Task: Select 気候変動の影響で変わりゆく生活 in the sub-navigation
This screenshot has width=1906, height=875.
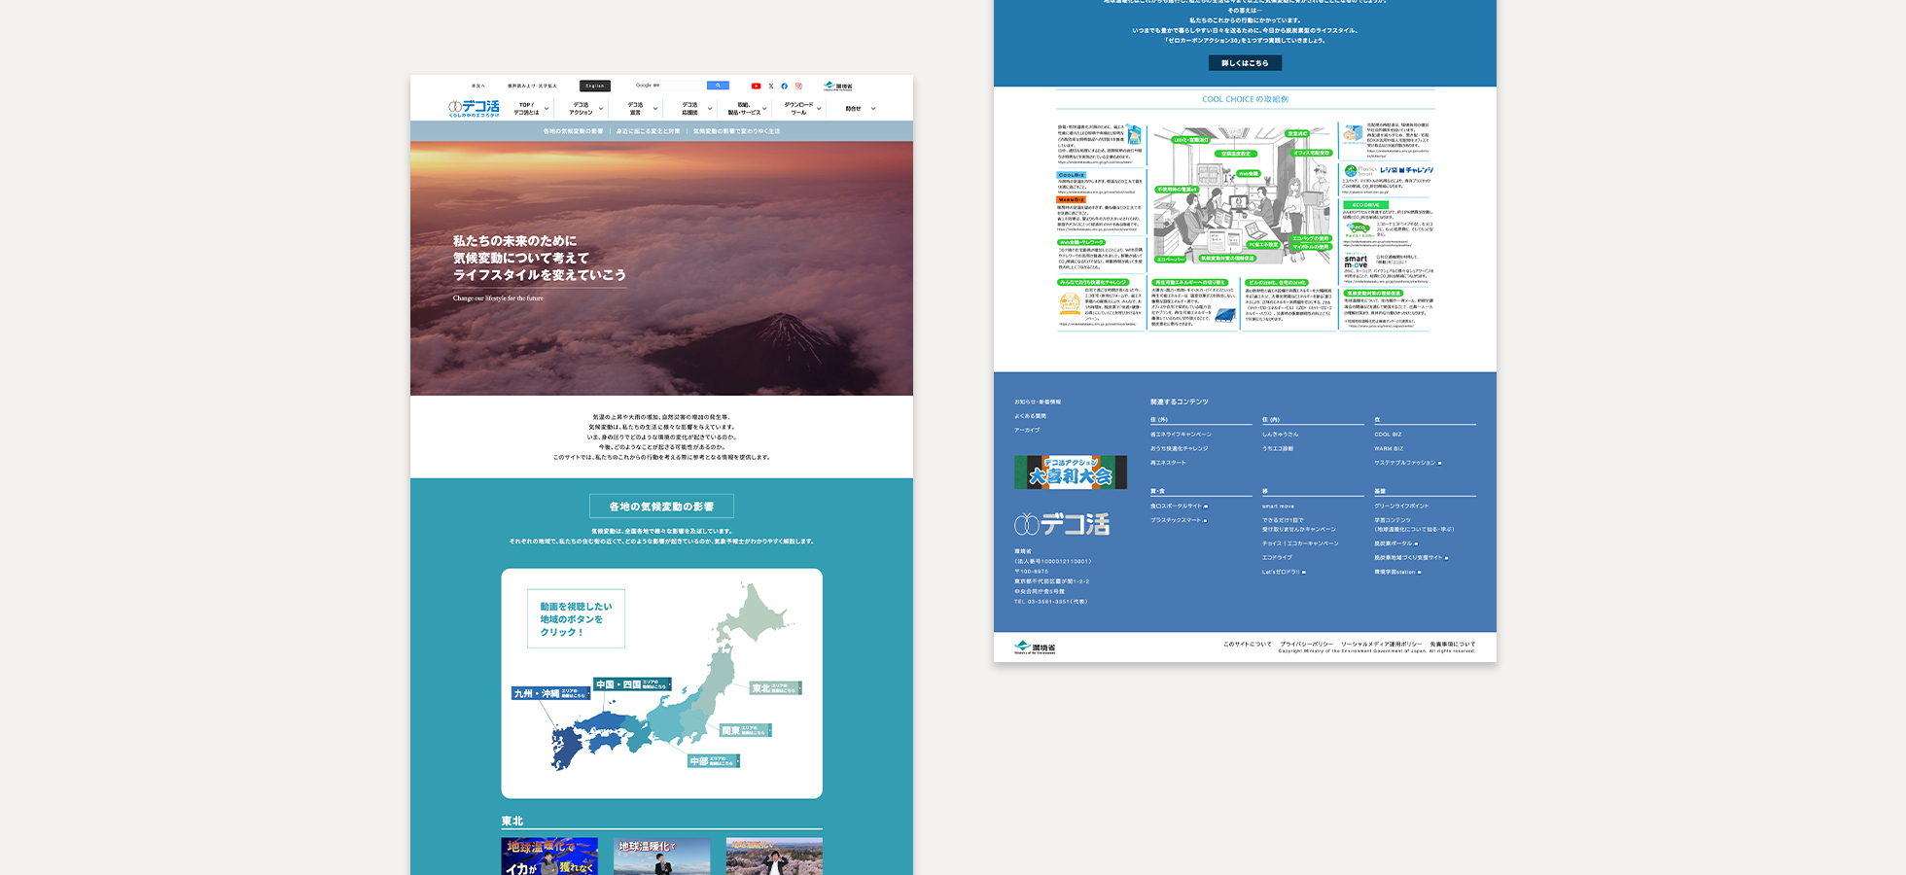Action: point(736,131)
